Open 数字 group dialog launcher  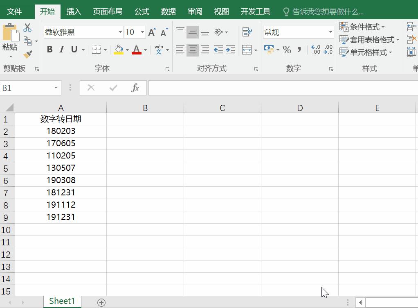click(x=331, y=69)
